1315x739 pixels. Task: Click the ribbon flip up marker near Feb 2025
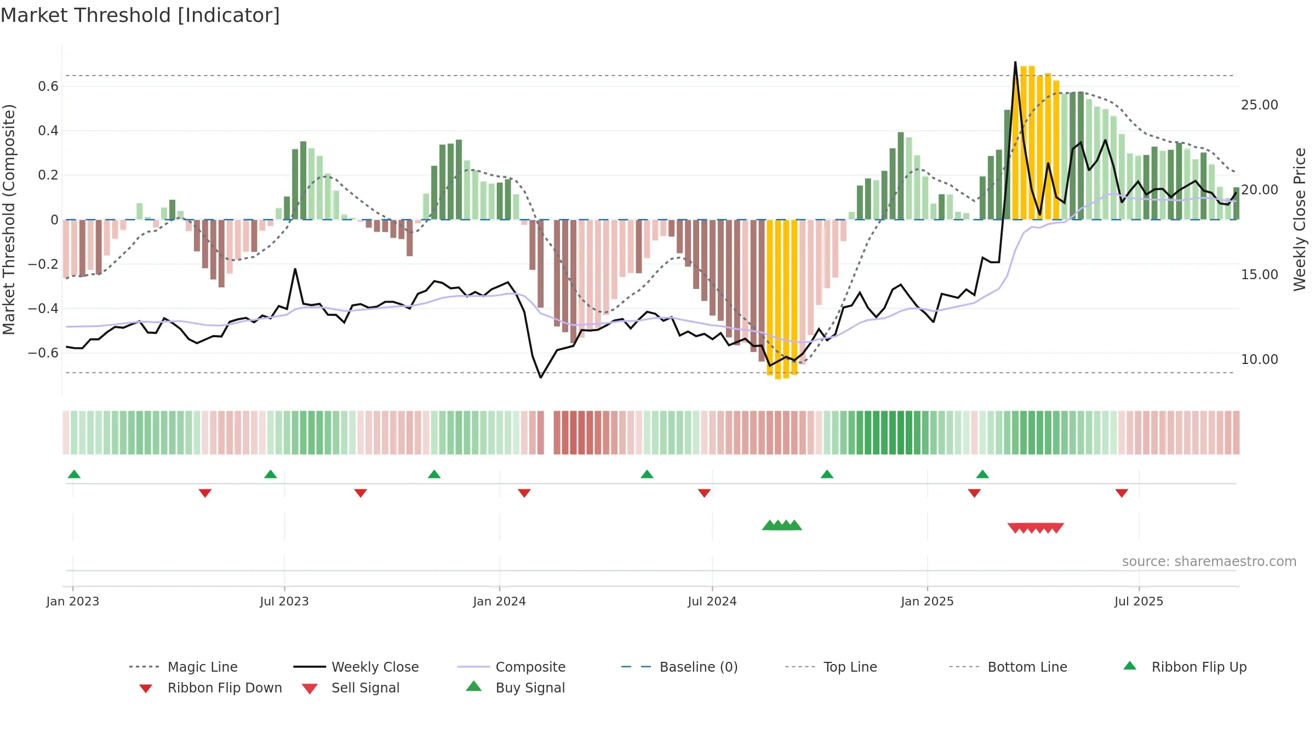[982, 474]
